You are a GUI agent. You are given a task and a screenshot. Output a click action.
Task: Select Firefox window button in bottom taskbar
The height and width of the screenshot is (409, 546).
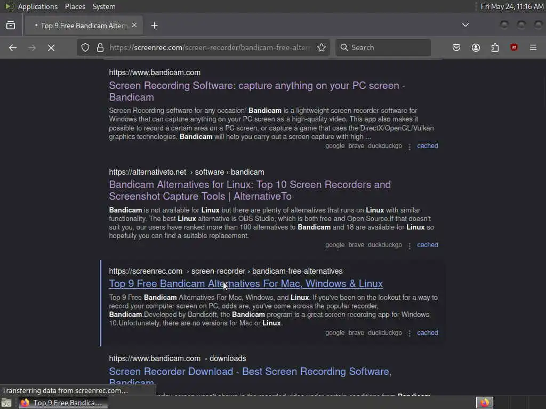pyautogui.click(x=63, y=403)
